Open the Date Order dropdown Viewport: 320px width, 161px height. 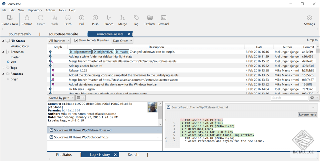pos(122,41)
